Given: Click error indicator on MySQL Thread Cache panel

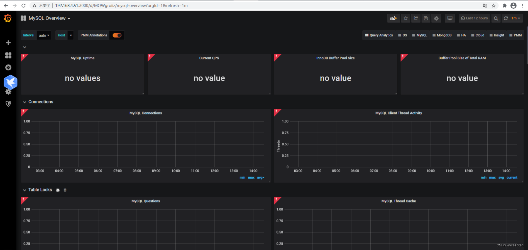Looking at the screenshot, I should click(x=276, y=199).
